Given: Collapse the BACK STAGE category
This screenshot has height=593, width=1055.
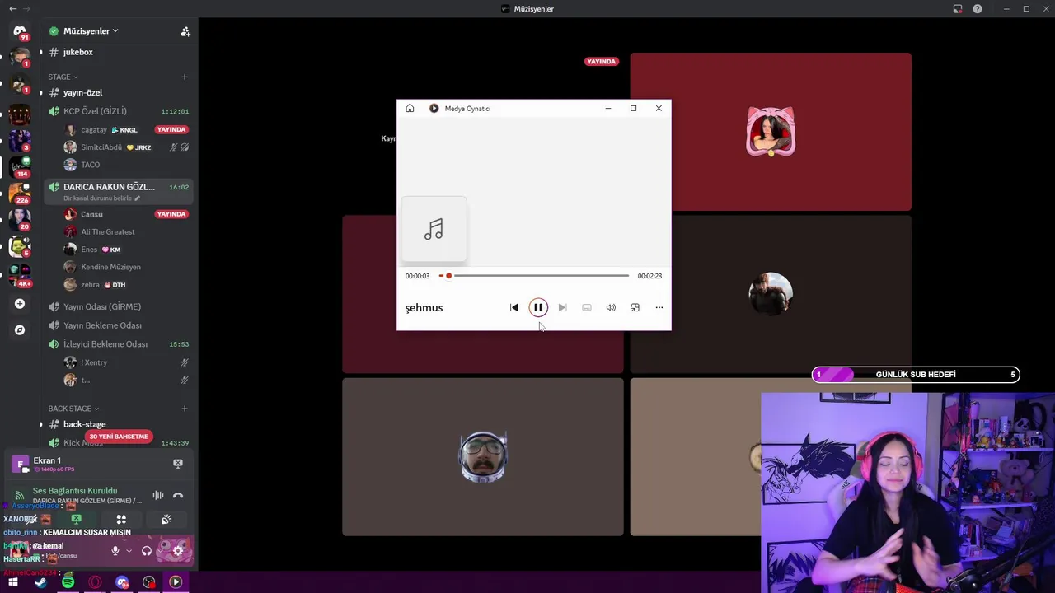Looking at the screenshot, I should pyautogui.click(x=73, y=409).
